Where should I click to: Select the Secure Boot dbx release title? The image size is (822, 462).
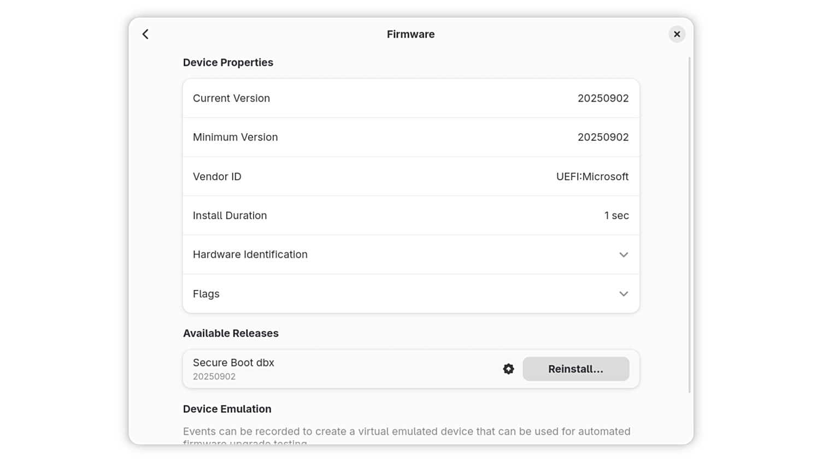(233, 363)
